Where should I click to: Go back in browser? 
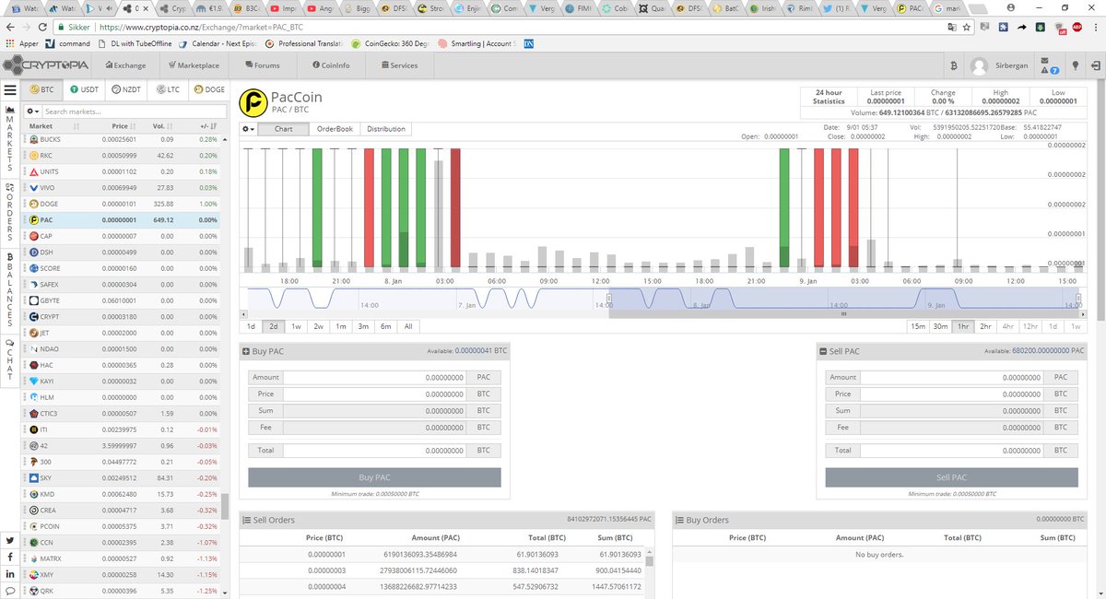(x=8, y=28)
